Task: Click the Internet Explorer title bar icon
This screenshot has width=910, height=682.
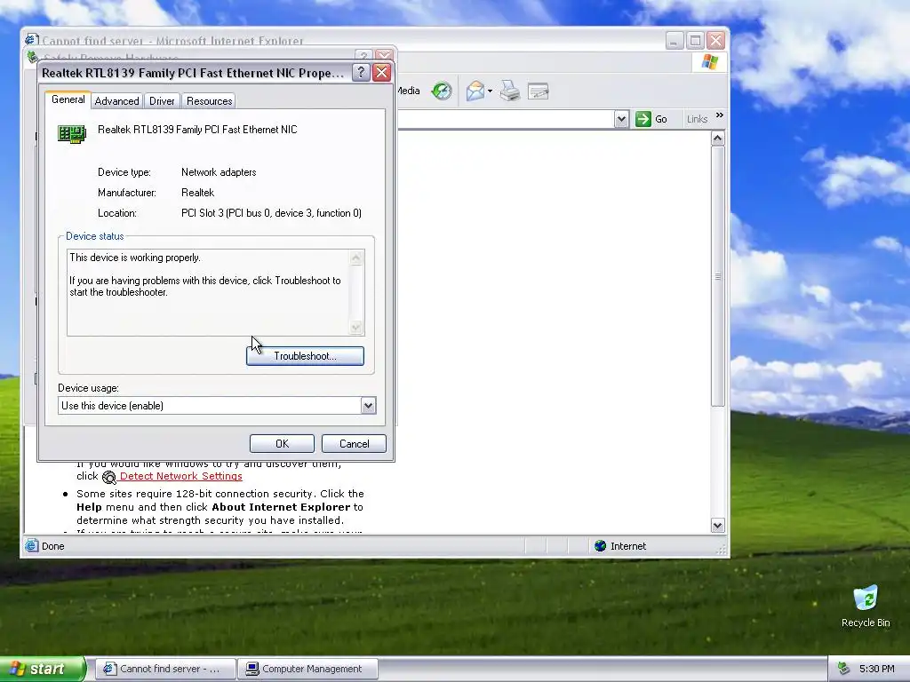Action: coord(32,40)
